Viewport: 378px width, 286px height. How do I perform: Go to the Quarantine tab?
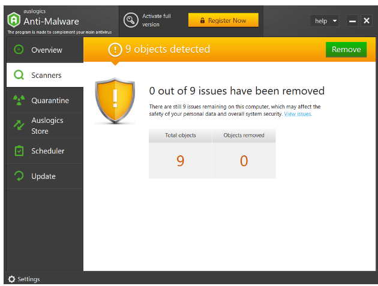pyautogui.click(x=45, y=100)
